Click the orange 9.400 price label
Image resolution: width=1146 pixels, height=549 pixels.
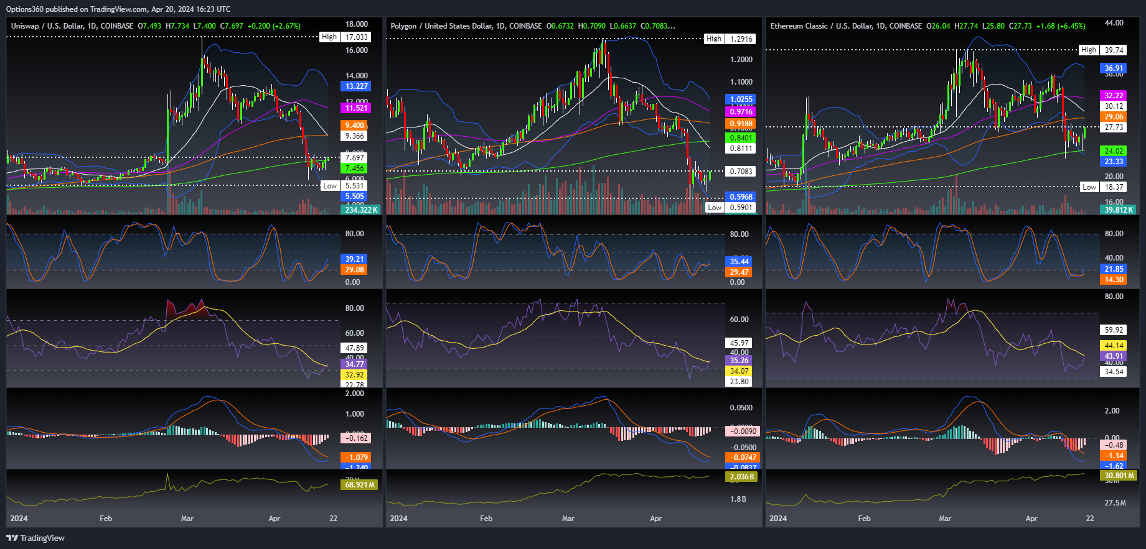coord(355,126)
